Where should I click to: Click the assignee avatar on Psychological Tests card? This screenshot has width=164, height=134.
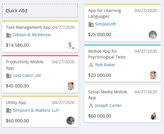pos(153,75)
